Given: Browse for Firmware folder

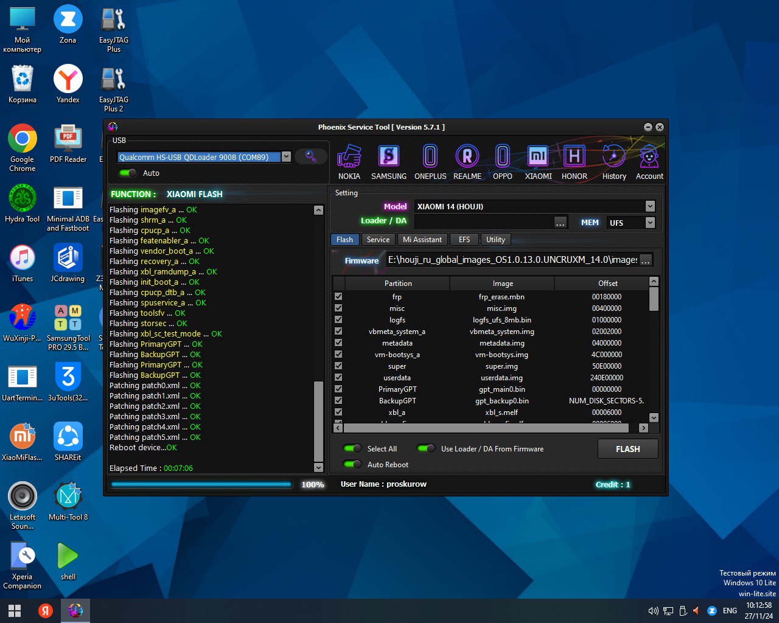Looking at the screenshot, I should coord(646,260).
